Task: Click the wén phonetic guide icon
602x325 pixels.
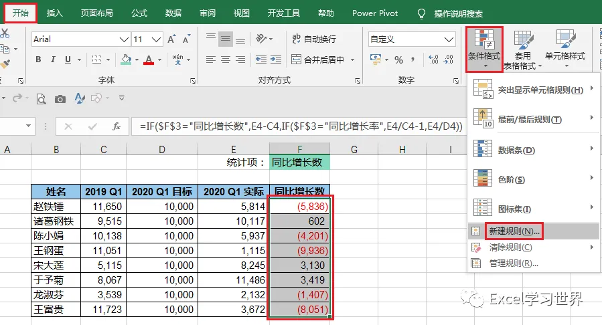Action: pos(177,60)
